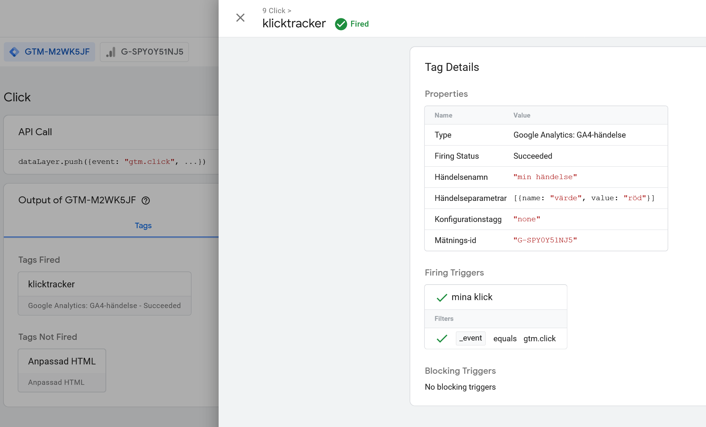
Task: Click the Mätnings-id value G-SPY0Y51NJ5
Action: (545, 240)
